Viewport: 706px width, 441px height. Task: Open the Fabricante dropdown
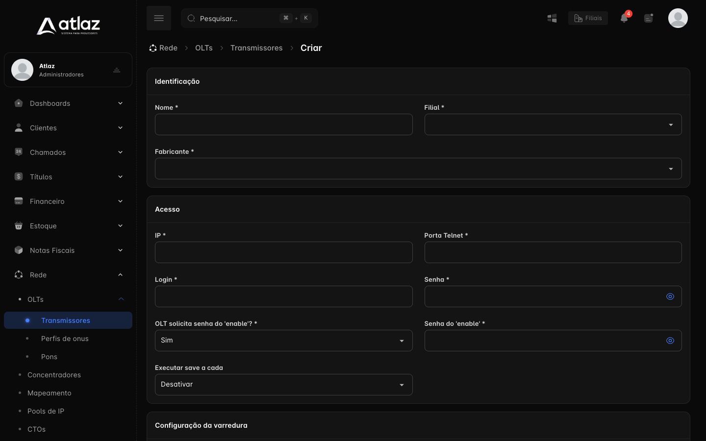pos(418,169)
